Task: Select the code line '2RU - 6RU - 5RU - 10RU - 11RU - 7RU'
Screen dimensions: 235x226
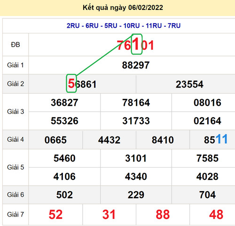Action: 124,25
